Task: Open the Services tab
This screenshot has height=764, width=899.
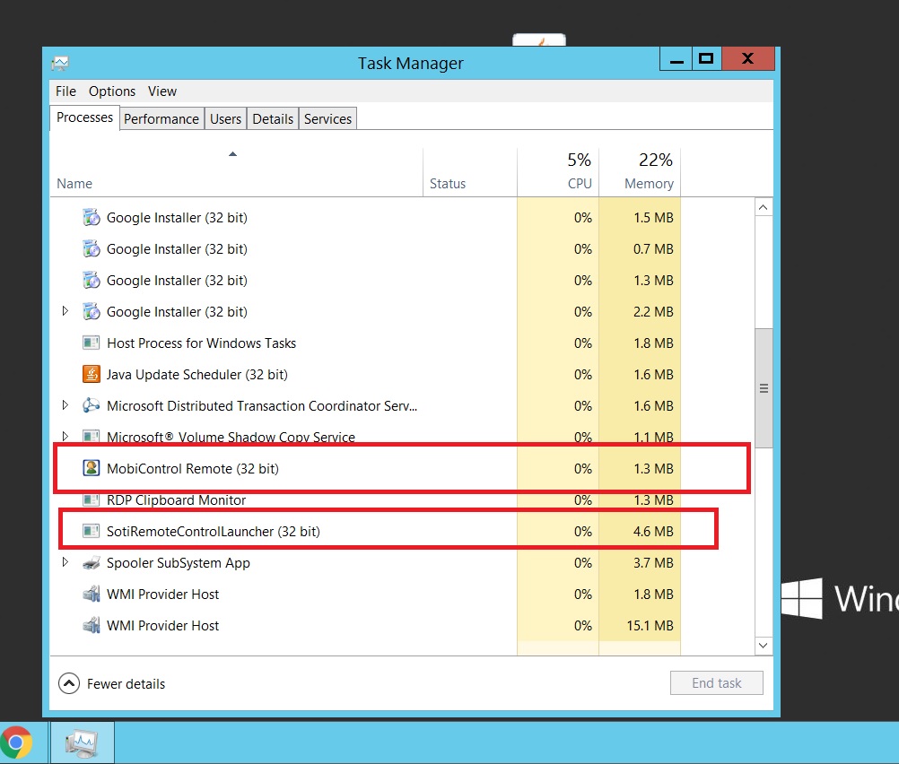Action: pos(327,118)
